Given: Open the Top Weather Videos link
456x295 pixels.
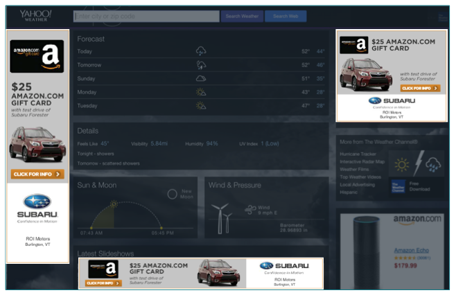Looking at the screenshot, I should click(360, 177).
